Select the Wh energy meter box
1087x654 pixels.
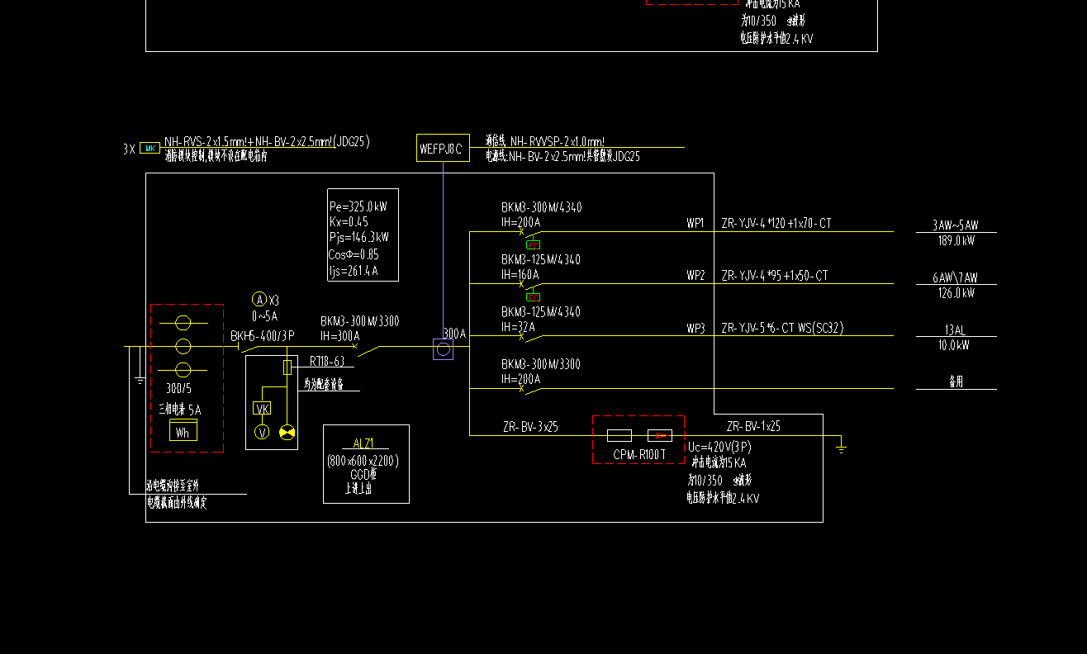[183, 430]
